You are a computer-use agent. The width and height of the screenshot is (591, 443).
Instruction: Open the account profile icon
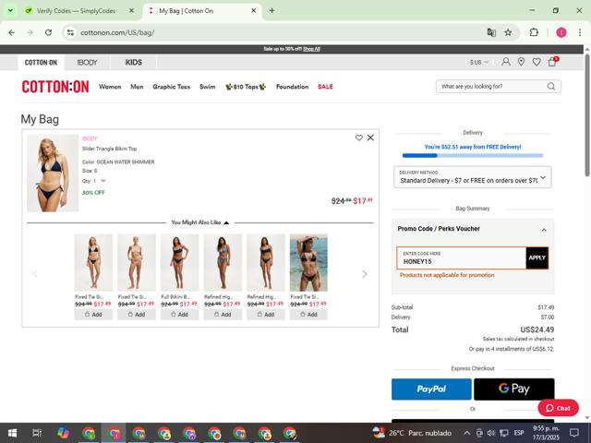(506, 62)
